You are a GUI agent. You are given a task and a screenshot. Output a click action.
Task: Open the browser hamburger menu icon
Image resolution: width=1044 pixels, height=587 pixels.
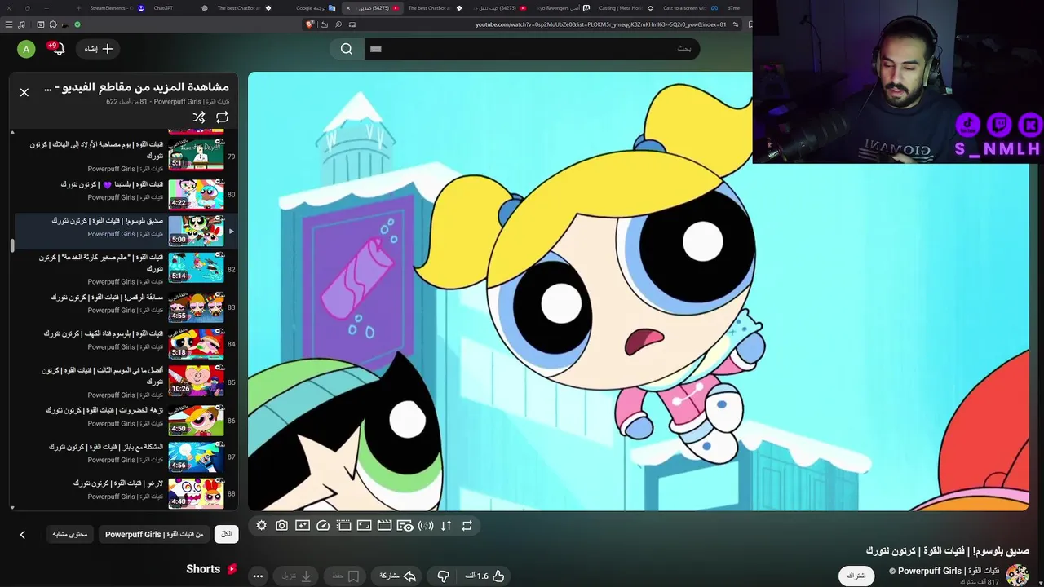[x=9, y=24]
